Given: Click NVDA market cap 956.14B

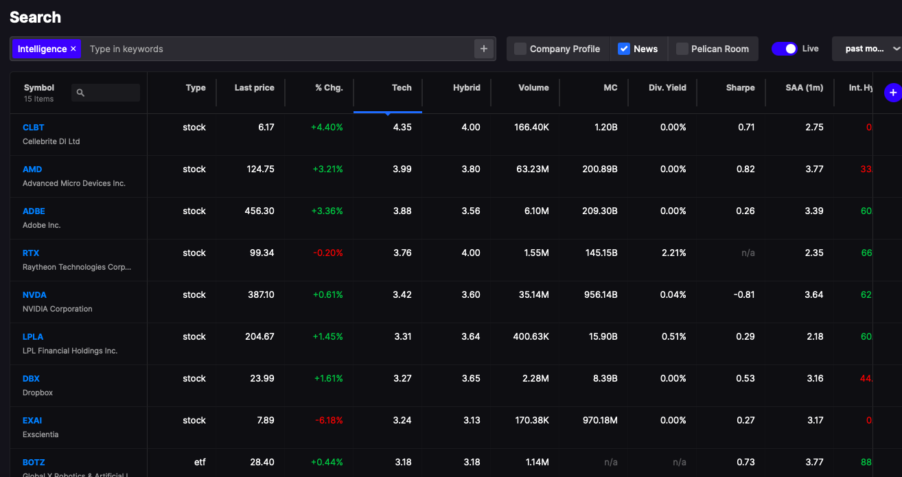Looking at the screenshot, I should pyautogui.click(x=600, y=295).
